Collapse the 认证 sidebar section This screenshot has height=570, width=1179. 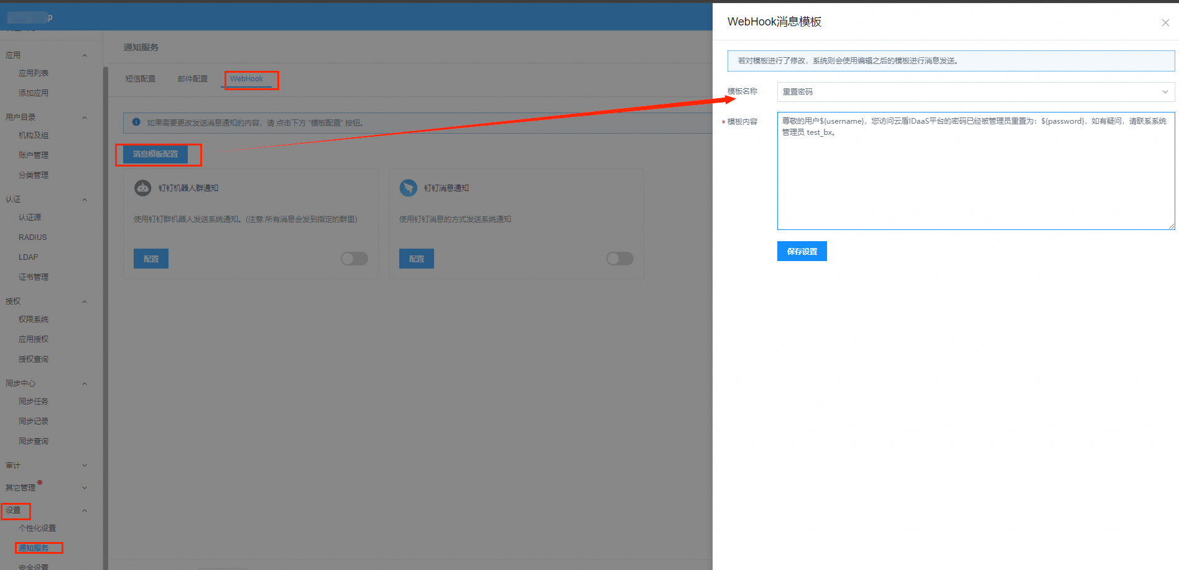click(x=85, y=200)
